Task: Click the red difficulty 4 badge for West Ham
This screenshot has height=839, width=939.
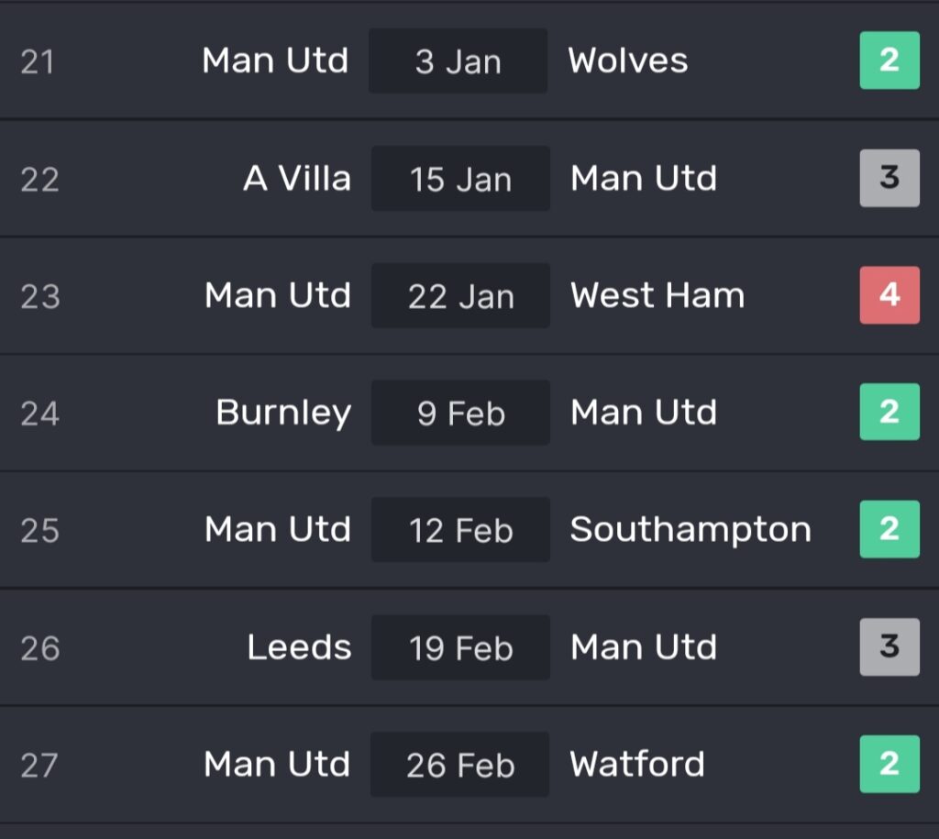Action: pyautogui.click(x=889, y=295)
